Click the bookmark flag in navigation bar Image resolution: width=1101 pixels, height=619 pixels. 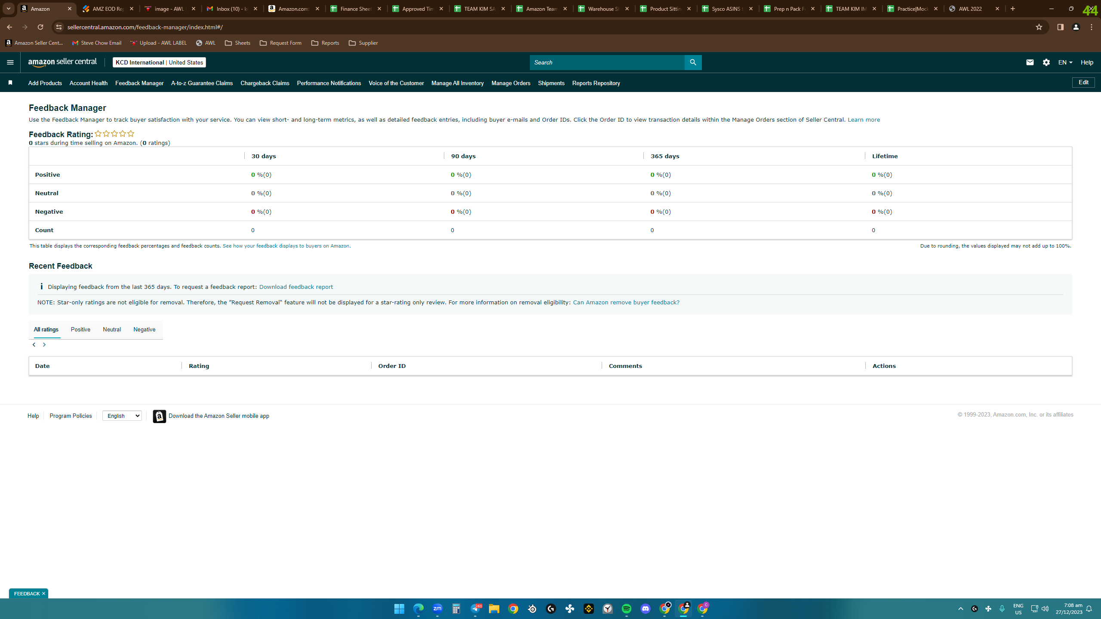pyautogui.click(x=10, y=83)
